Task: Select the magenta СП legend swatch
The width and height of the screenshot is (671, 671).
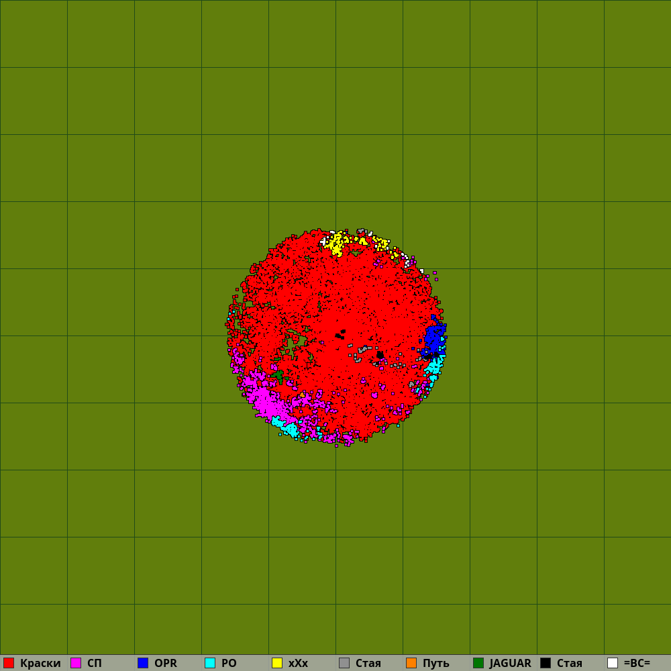Action: (76, 663)
